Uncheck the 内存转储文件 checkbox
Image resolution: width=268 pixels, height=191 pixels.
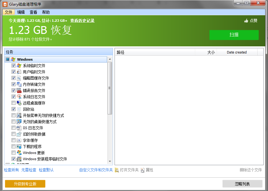point(13,84)
